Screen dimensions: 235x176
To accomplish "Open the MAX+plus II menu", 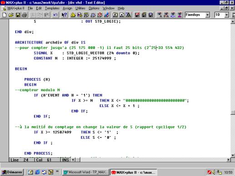I will (x=16, y=8).
